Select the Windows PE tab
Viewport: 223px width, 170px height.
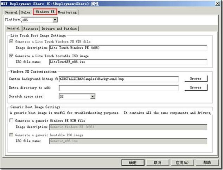coord(45,12)
